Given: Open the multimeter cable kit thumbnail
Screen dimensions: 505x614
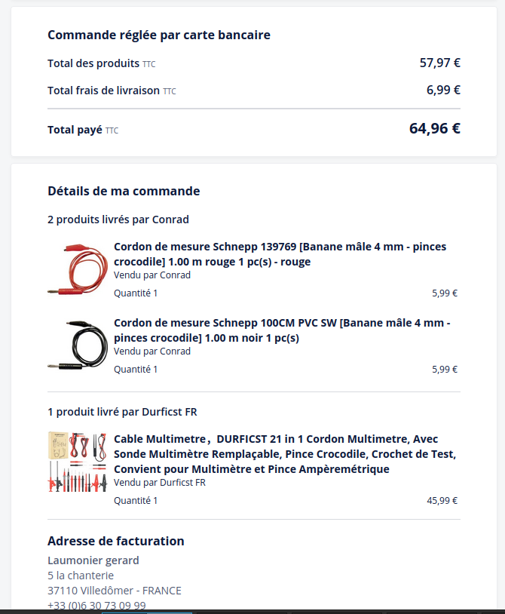Looking at the screenshot, I should pyautogui.click(x=77, y=462).
